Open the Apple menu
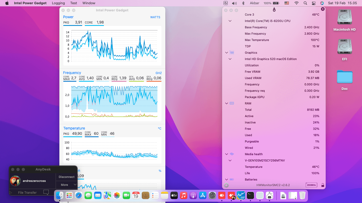Image resolution: width=362 pixels, height=203 pixels. point(7,3)
